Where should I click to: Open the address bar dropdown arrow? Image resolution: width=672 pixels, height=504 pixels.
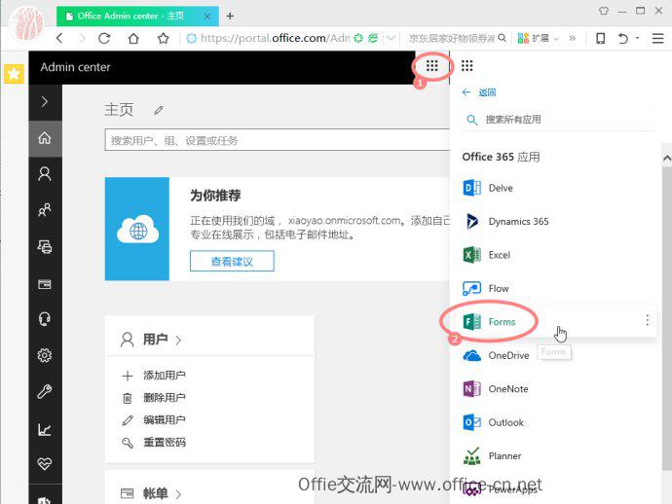point(391,38)
